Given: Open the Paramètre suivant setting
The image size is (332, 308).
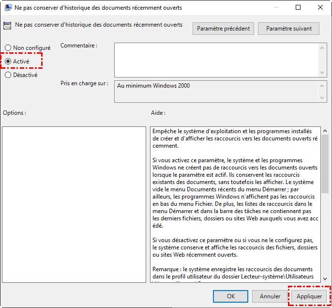Looking at the screenshot, I should point(289,29).
